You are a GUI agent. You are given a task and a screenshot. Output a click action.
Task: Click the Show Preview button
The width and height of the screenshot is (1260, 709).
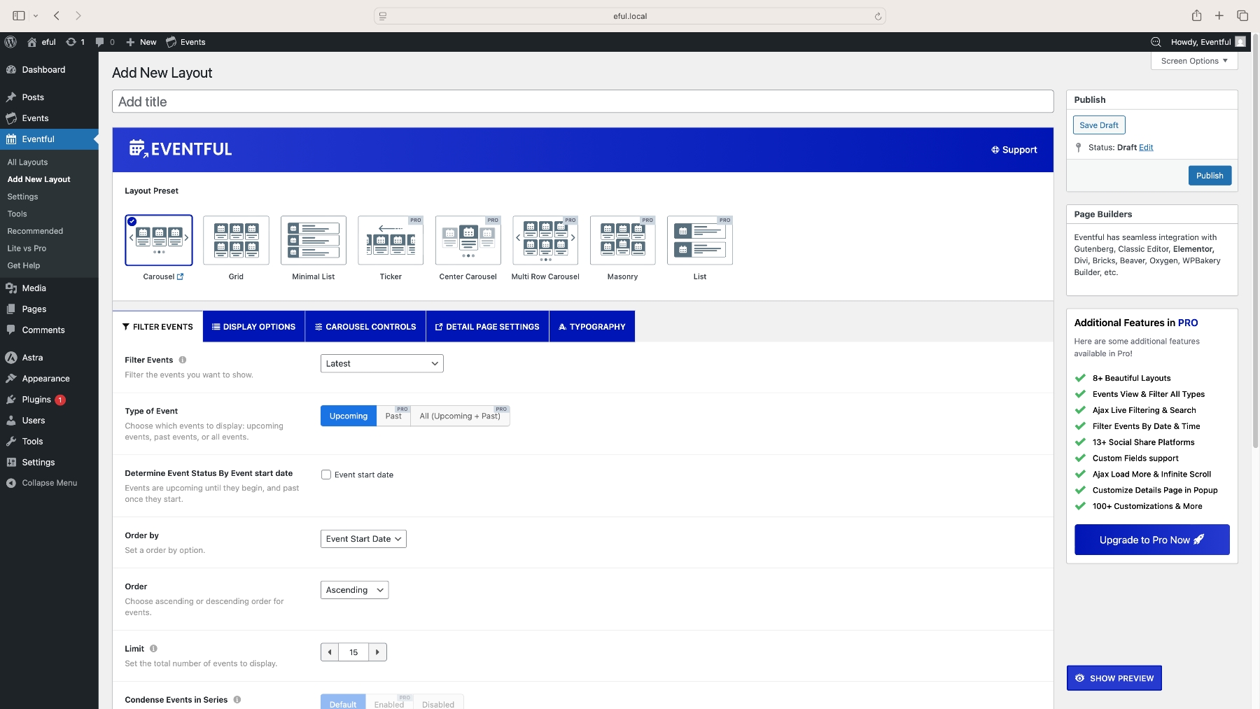click(x=1114, y=678)
